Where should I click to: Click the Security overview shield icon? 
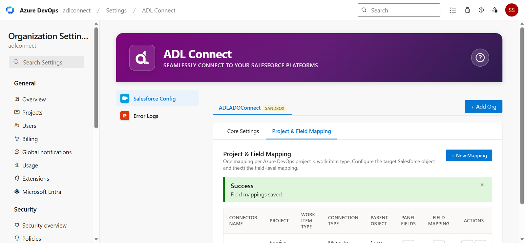tap(17, 225)
